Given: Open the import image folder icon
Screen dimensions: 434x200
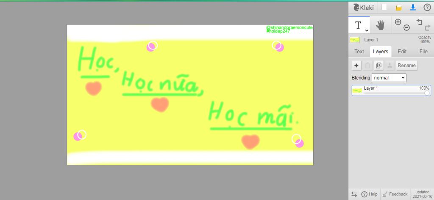Looking at the screenshot, I should tap(398, 8).
